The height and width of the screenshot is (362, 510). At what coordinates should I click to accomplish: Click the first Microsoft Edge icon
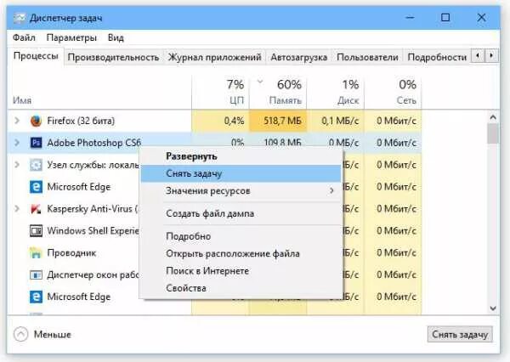point(36,187)
